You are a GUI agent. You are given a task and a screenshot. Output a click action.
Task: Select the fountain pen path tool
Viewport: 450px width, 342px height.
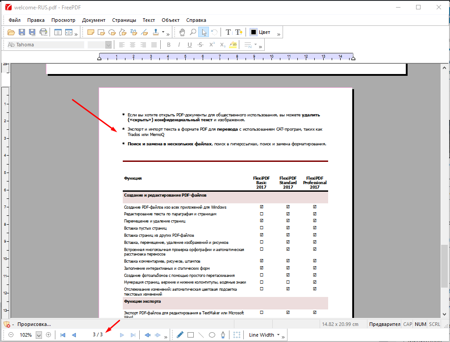223,335
